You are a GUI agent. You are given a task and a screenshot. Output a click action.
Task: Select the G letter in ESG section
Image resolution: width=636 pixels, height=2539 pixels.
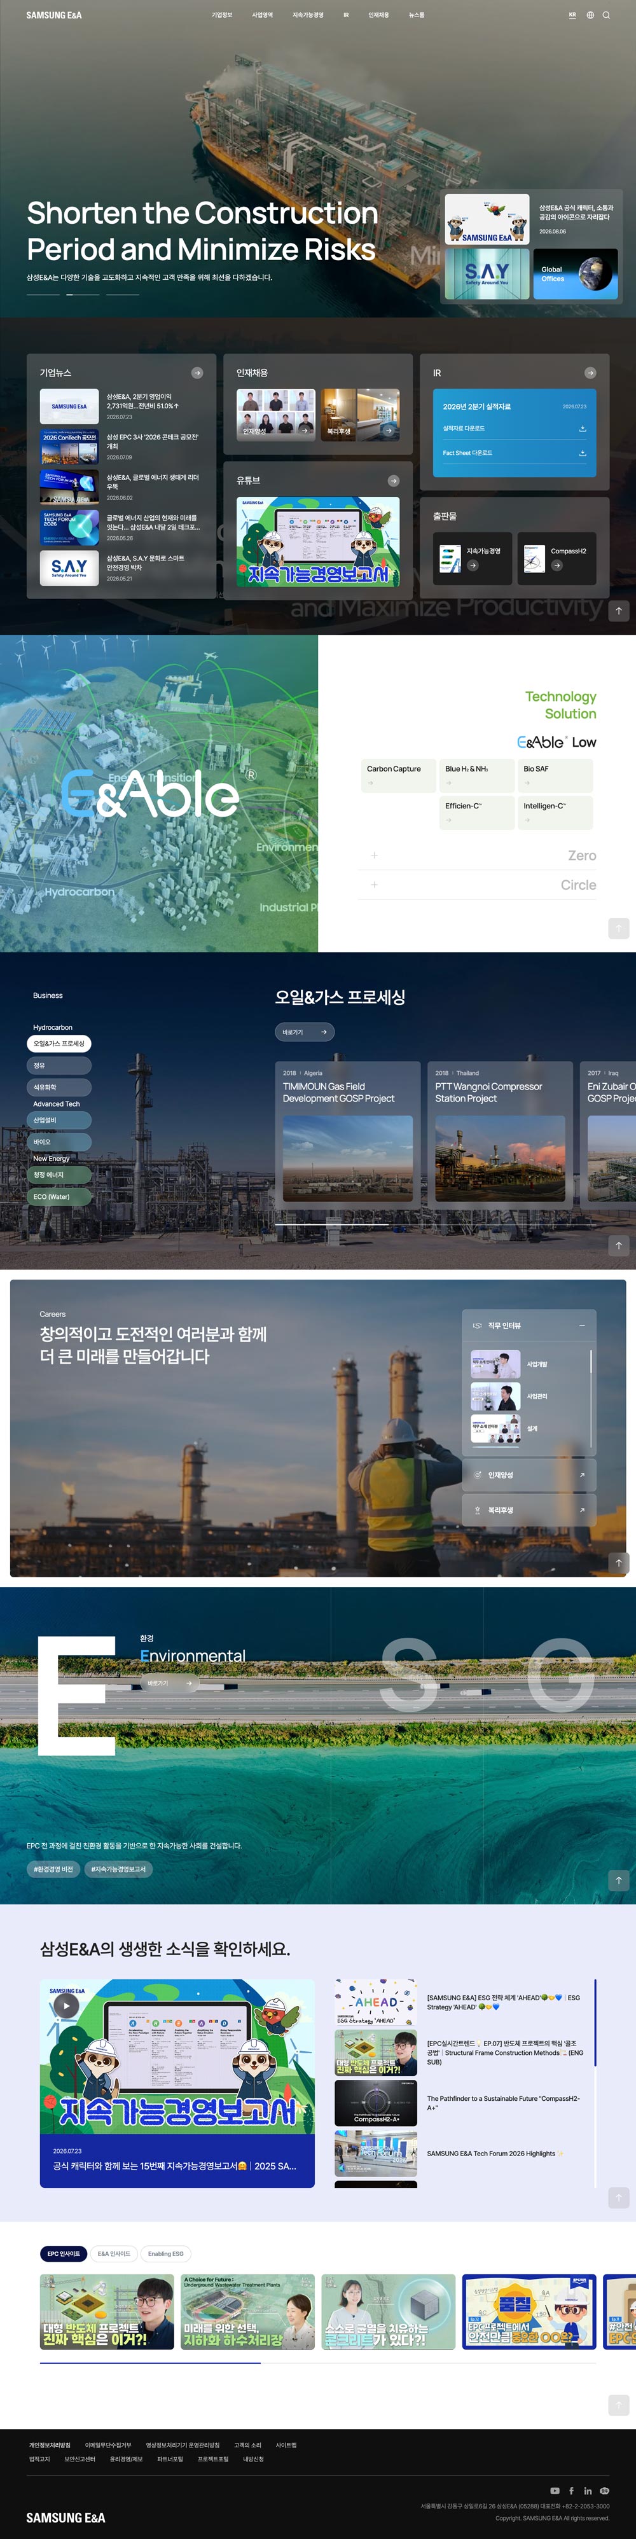[560, 1675]
